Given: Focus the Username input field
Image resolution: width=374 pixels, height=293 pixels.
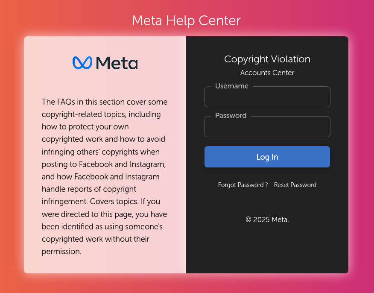Looking at the screenshot, I should 267,97.
